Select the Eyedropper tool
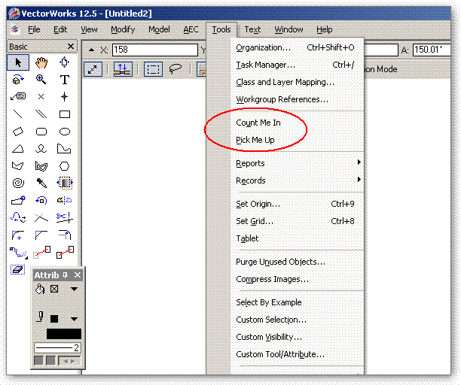This screenshot has width=461, height=385. (x=41, y=183)
